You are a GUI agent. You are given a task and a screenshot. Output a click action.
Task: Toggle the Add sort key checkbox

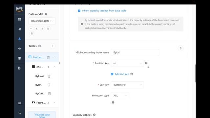pos(112,74)
